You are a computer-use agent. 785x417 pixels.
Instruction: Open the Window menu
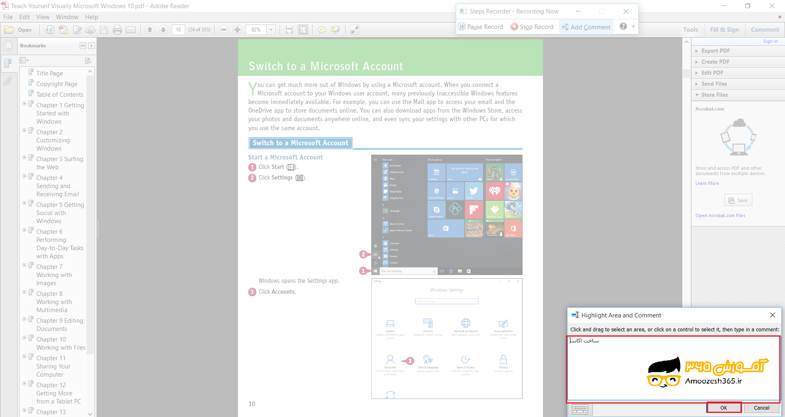pos(67,17)
